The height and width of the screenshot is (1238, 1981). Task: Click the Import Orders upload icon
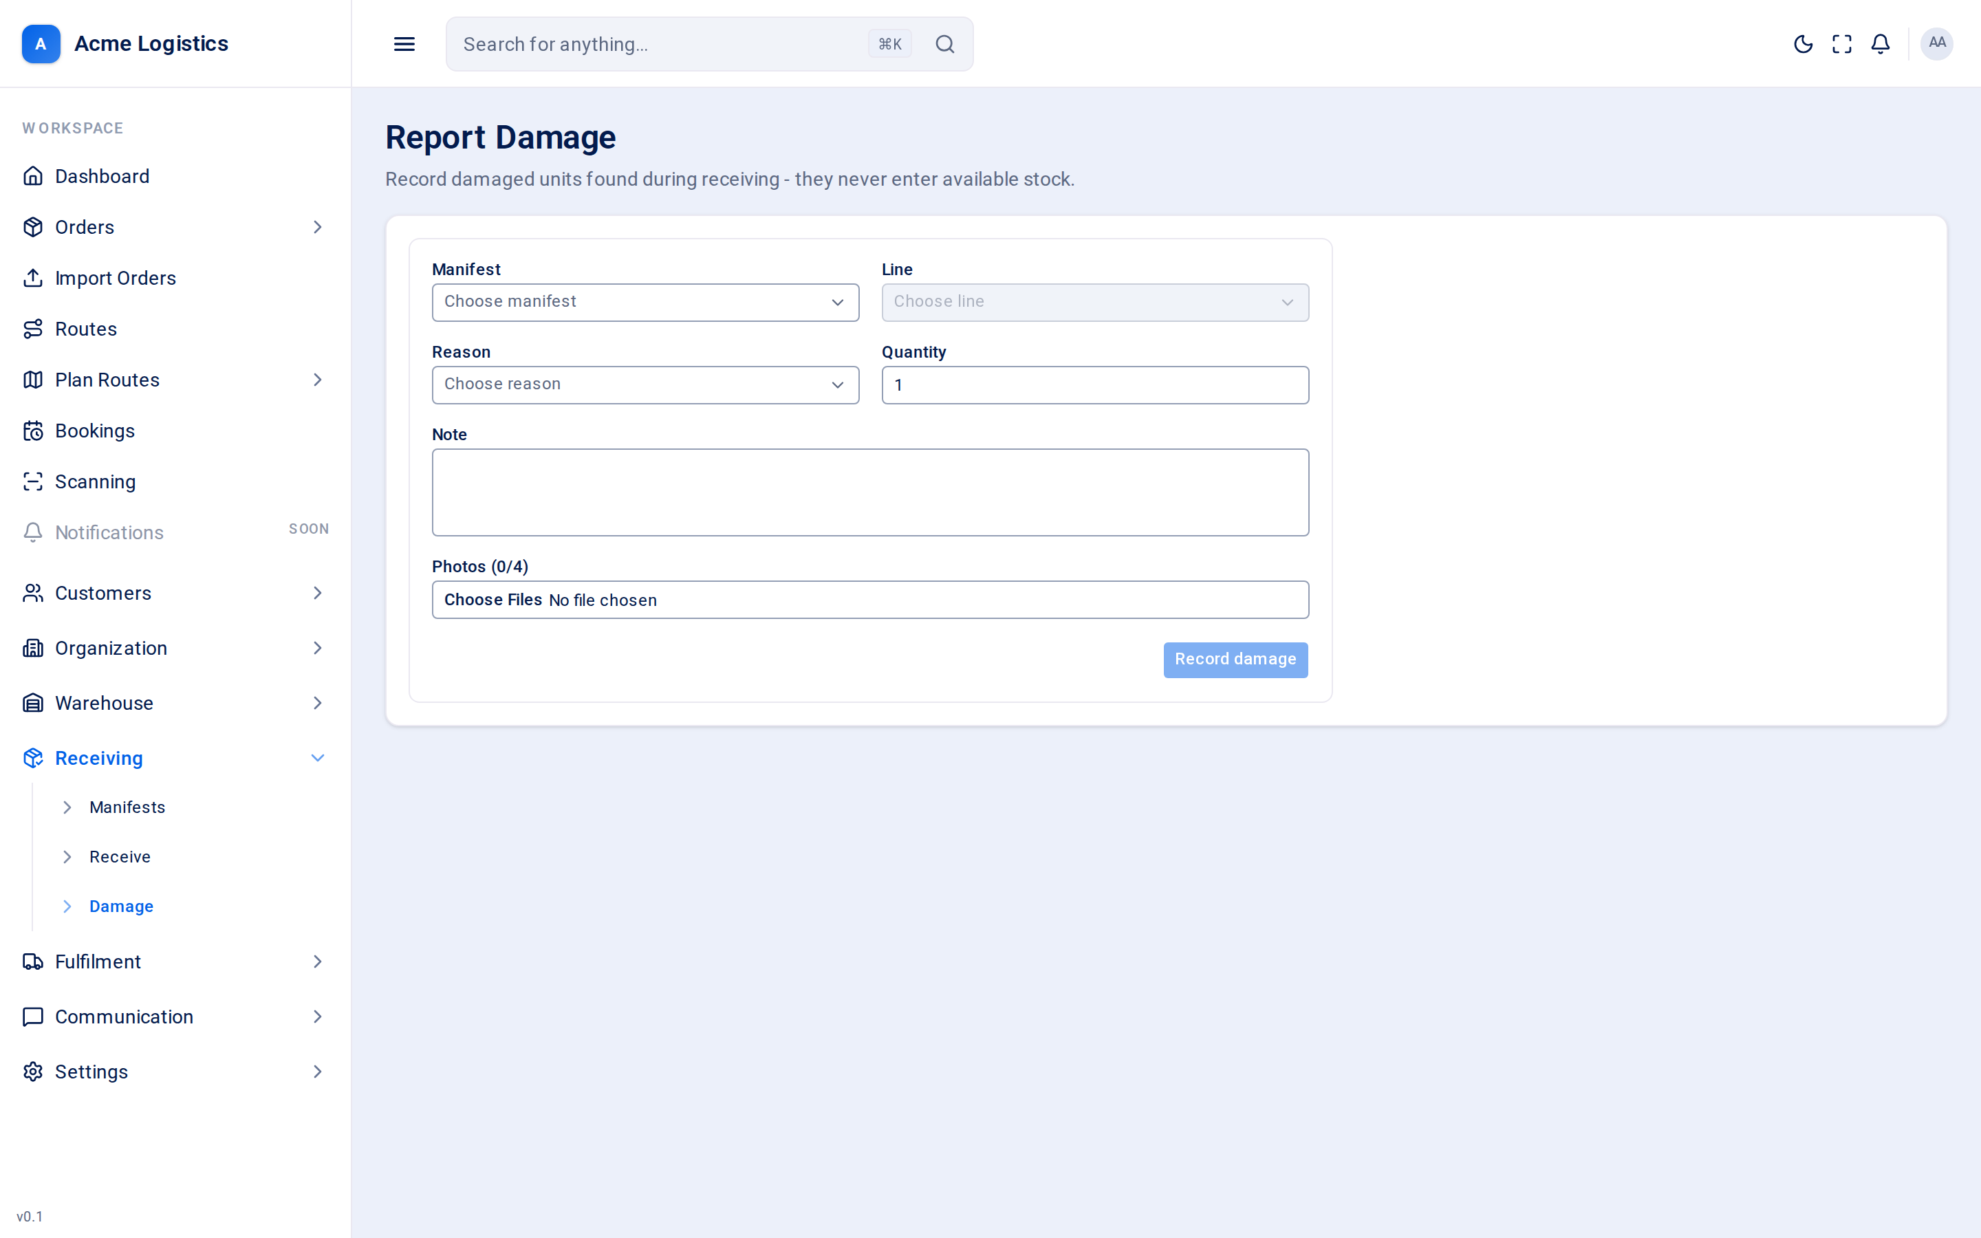(x=33, y=278)
